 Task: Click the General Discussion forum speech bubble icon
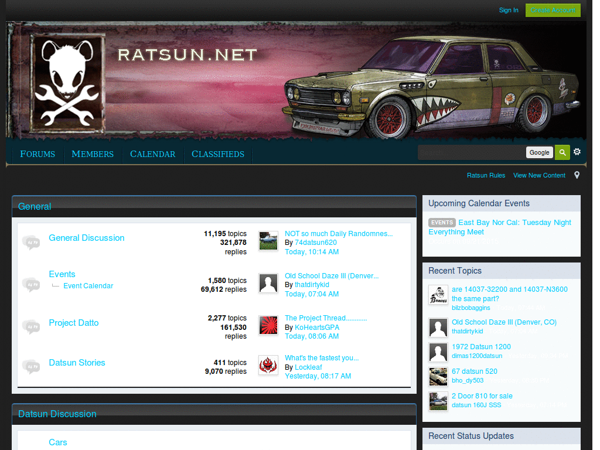(31, 242)
